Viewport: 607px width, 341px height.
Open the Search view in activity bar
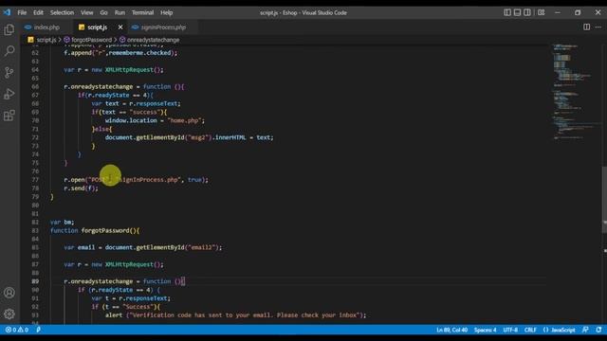point(9,50)
